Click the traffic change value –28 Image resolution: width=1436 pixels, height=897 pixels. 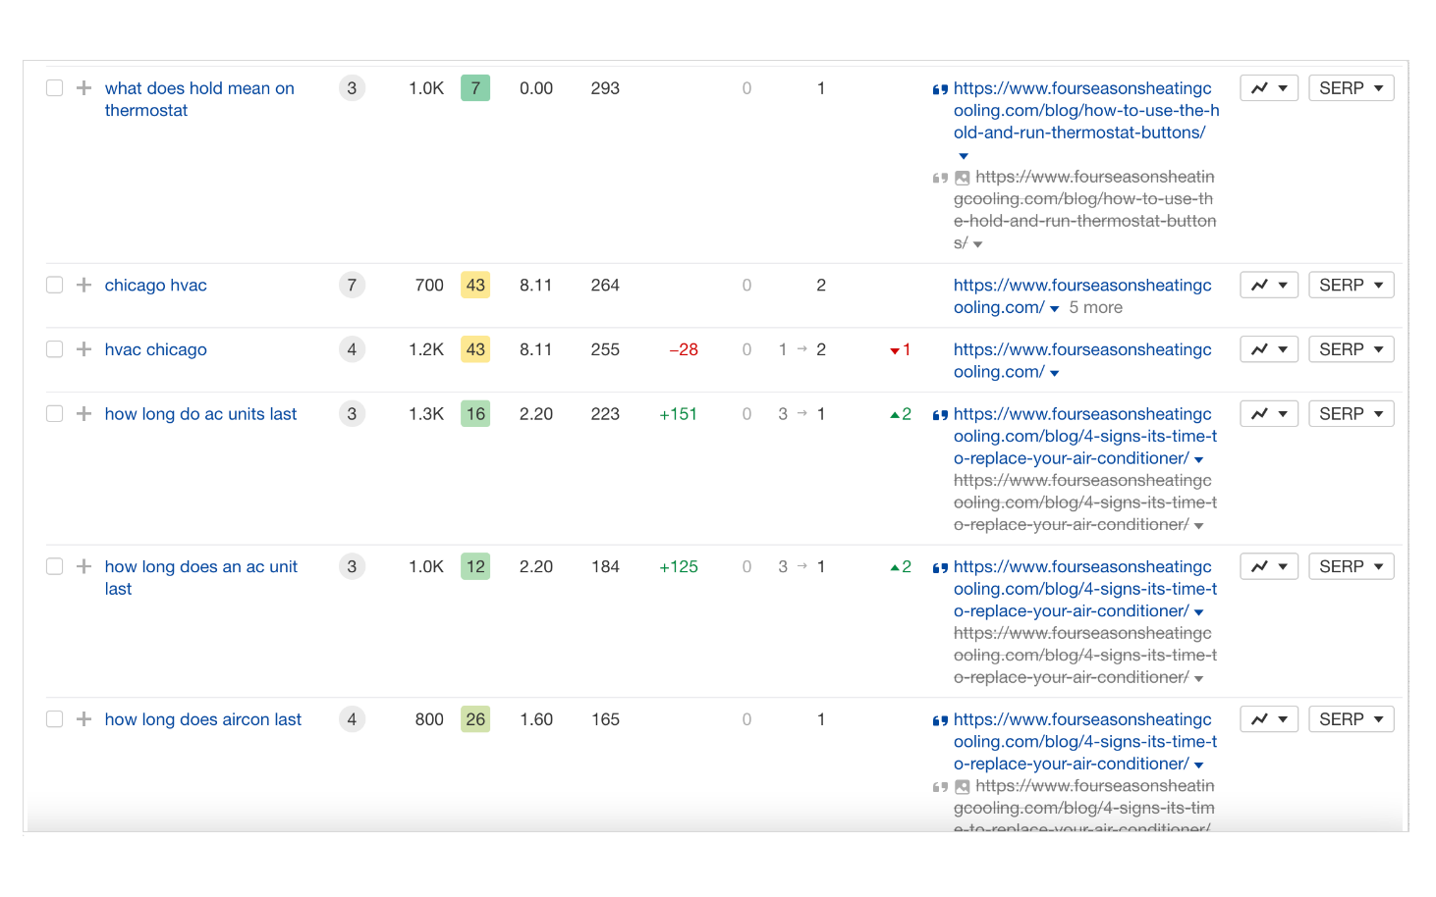pyautogui.click(x=684, y=349)
